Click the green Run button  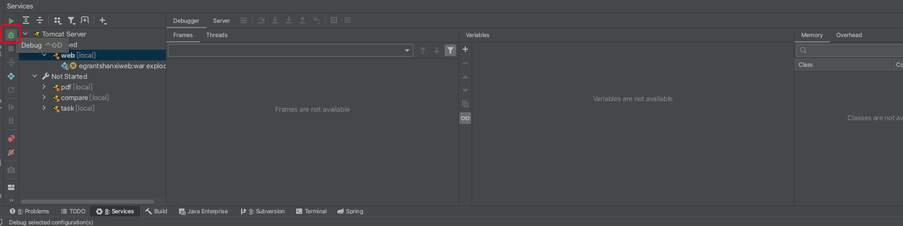pyautogui.click(x=11, y=21)
